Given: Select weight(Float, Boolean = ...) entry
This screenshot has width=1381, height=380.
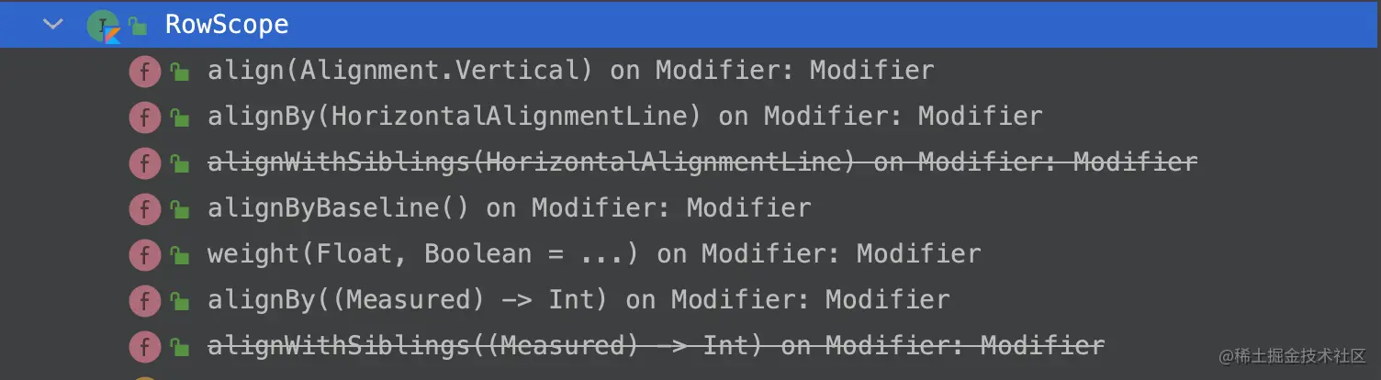Looking at the screenshot, I should (594, 253).
